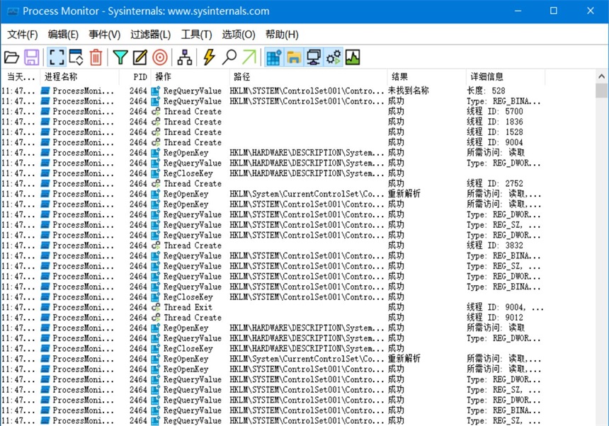Viewport: 609px width, 426px height.
Task: Click the thread icon in the ID 9012 row
Action: pyautogui.click(x=156, y=317)
